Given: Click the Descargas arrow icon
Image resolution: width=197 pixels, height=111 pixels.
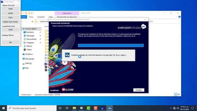Looking at the screenshot, I should point(25,36).
